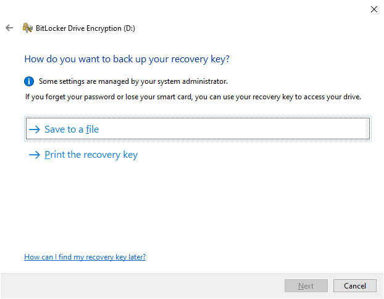Open How can I find my recovery key later
Screen dimensions: 384x299
point(85,257)
